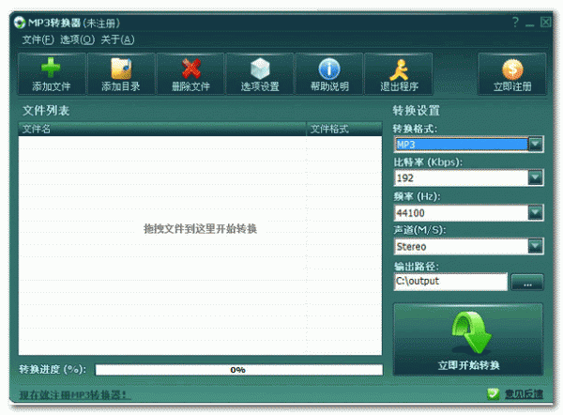The height and width of the screenshot is (415, 563).
Task: Minimize the MP3转换器 window
Action: 529,23
